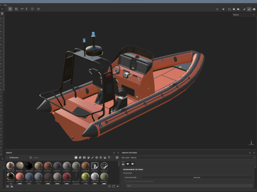The height and width of the screenshot is (192, 257).
Task: Select the beige sphere material thumbnail
Action: pyautogui.click(x=20, y=166)
